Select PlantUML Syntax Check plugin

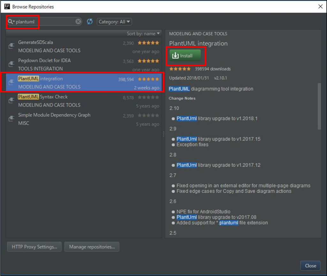click(84, 101)
